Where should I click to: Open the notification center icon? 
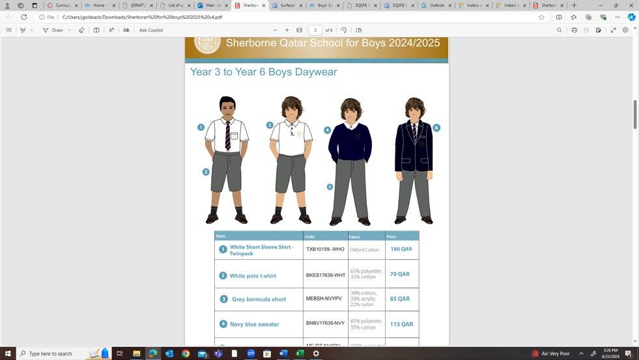(x=629, y=353)
